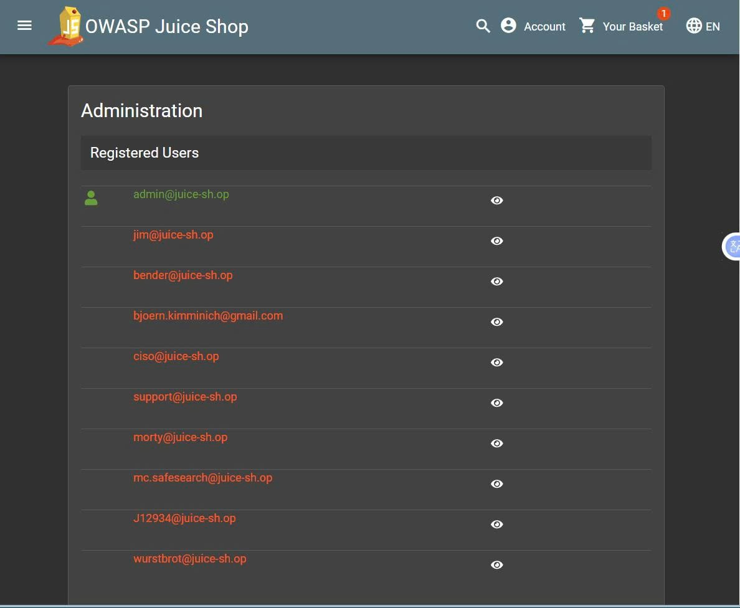
Task: View jim@juice-sh.op user with eye icon
Action: 496,241
